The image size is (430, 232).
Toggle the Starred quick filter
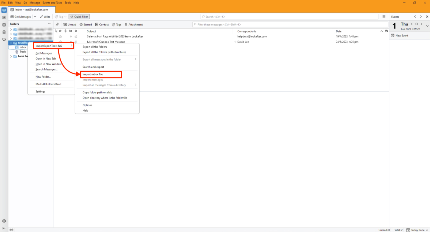[86, 24]
